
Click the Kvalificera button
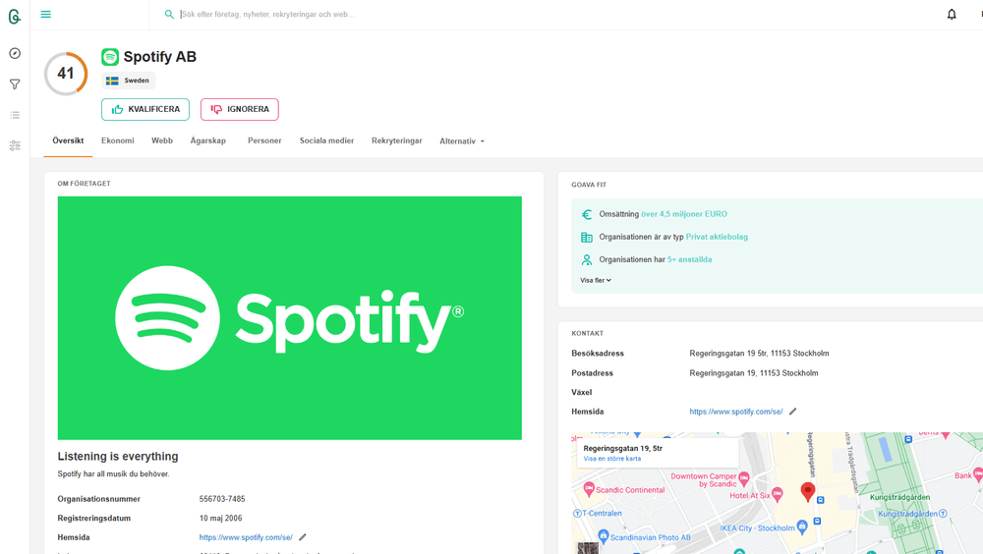[x=145, y=109]
